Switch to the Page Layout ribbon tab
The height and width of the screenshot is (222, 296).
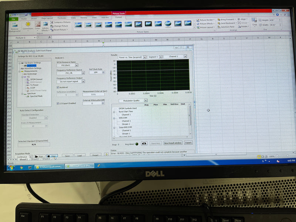(x=47, y=18)
